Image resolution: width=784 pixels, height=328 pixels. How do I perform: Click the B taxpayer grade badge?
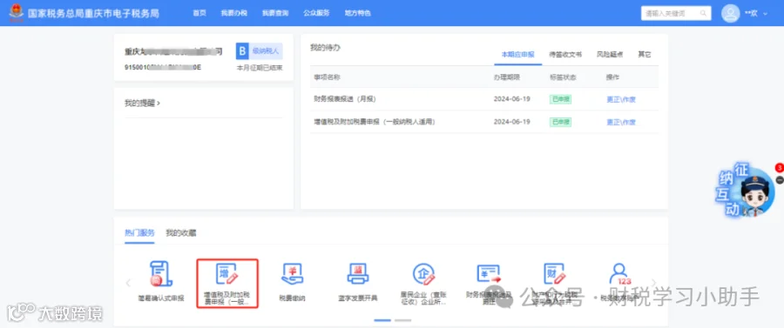[x=242, y=51]
